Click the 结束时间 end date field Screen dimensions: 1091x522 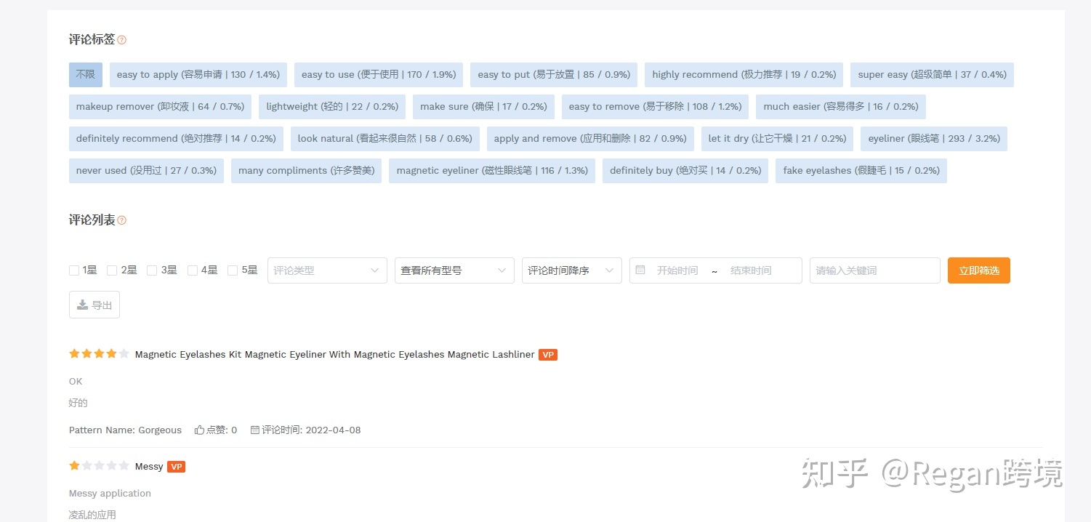pos(751,270)
